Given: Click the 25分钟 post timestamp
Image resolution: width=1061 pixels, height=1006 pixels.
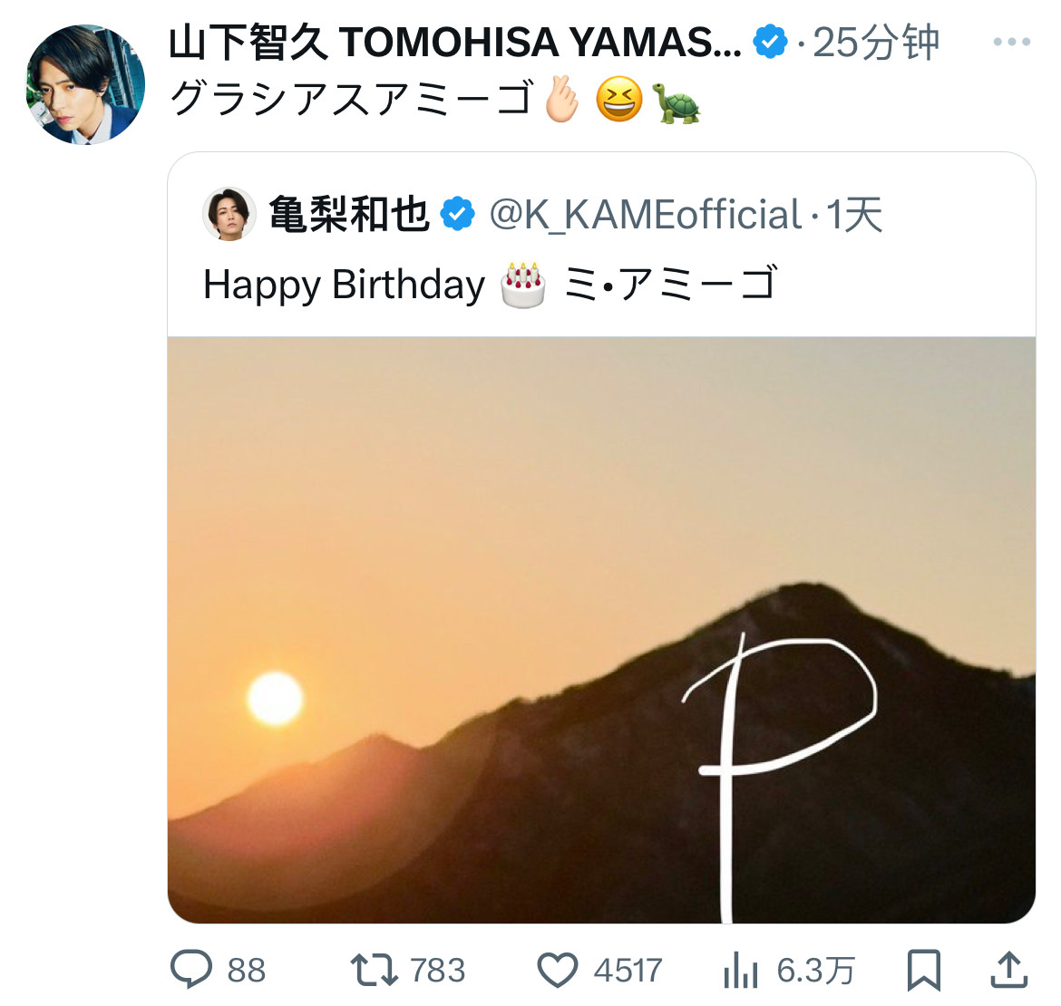Looking at the screenshot, I should click(875, 42).
